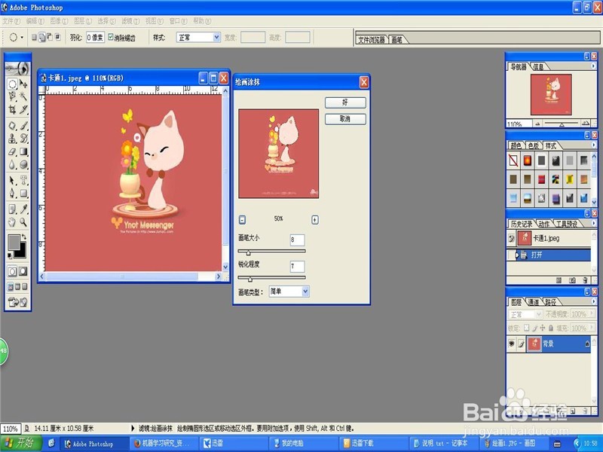Switch to the 信息 tab
This screenshot has width=603, height=452.
538,67
